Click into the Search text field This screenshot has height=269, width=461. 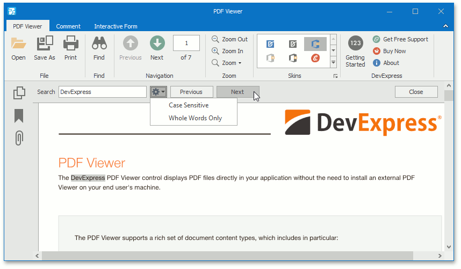pos(102,92)
